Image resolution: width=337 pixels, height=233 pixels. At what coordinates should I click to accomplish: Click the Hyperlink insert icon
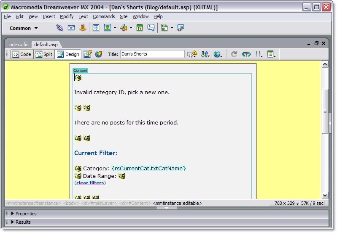click(60, 28)
